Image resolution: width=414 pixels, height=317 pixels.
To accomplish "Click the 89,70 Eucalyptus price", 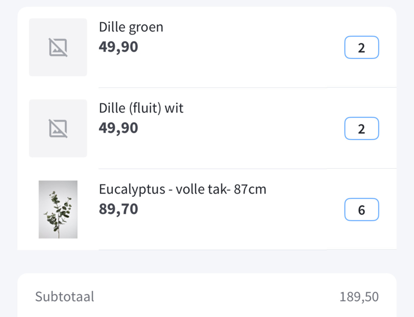I will (x=119, y=209).
